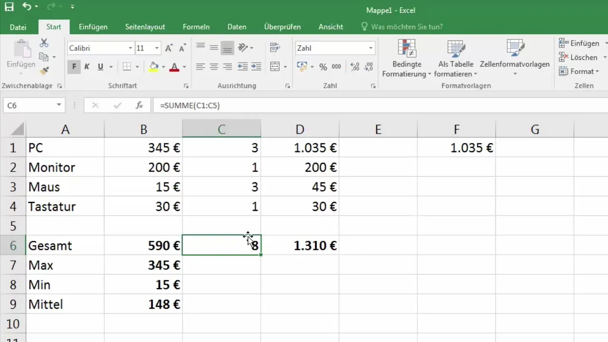Copy selection with the copy icon

click(44, 57)
